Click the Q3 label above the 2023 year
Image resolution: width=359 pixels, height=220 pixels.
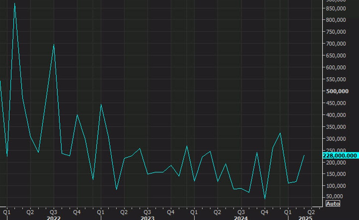(147, 212)
